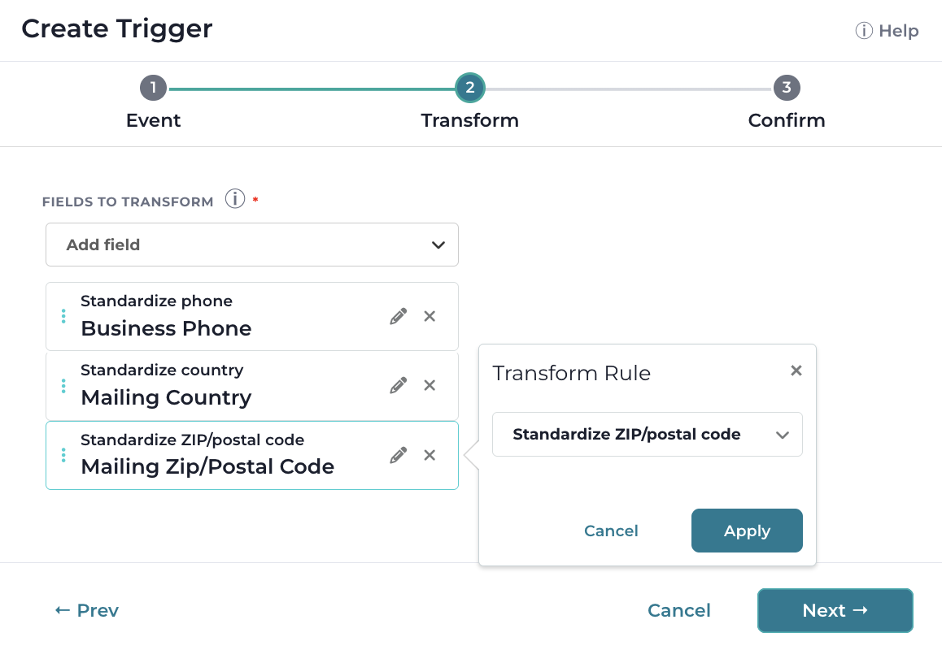Viewport: 942px width, 650px height.
Task: Expand the Standardize ZIP/postal code rule dropdown
Action: click(x=647, y=435)
